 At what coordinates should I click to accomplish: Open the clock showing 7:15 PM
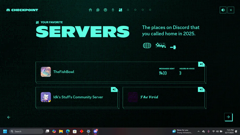click(x=229, y=131)
